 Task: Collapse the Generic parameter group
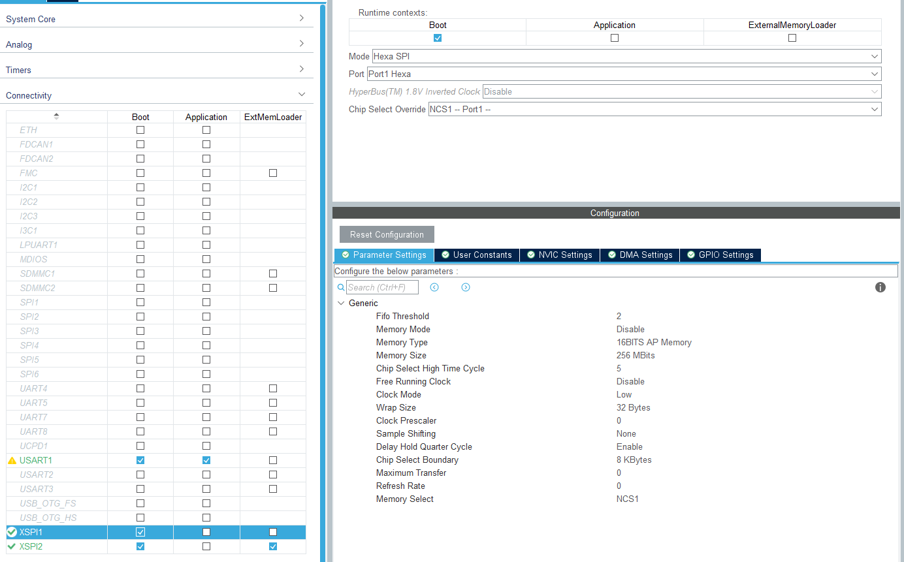coord(341,304)
